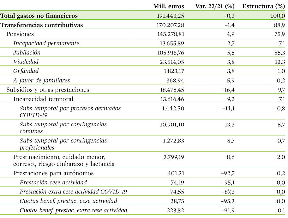Viewport: 288px width, 218px height.
Task: Click the Pensiones row label
Action: pyautogui.click(x=20, y=34)
